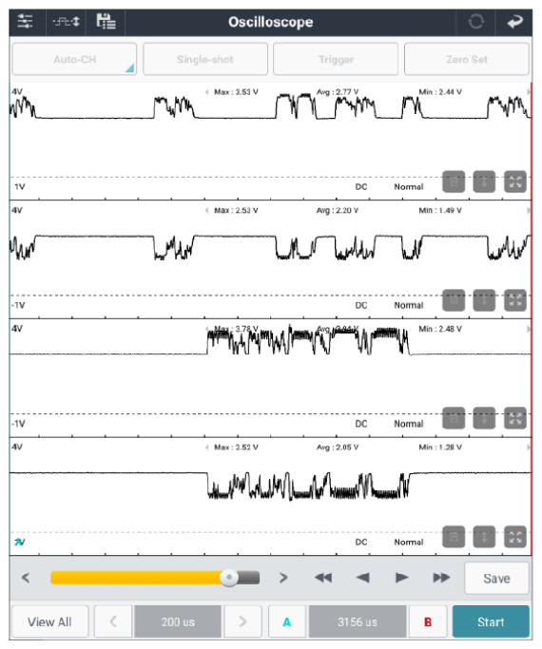
Task: Click vertical shift icon on second channel
Action: 484,300
